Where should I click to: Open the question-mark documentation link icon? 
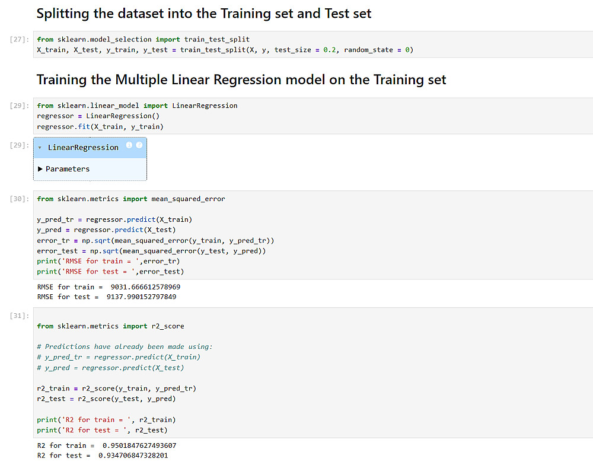(139, 145)
